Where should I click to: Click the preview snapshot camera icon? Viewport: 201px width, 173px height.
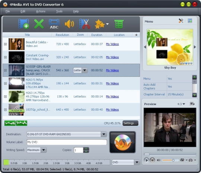191,160
